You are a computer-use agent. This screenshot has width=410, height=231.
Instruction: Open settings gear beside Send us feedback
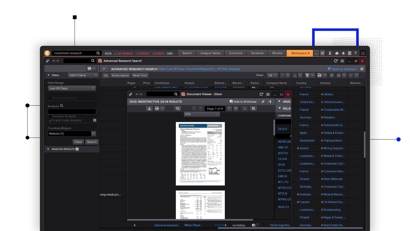click(x=362, y=69)
